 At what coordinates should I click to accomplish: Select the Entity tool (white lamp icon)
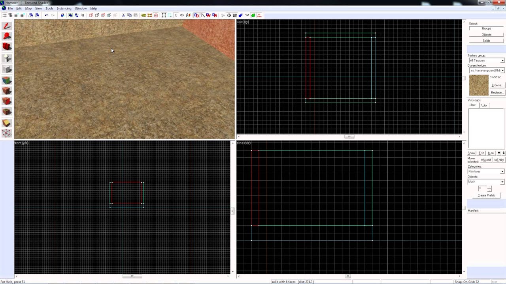point(7,58)
